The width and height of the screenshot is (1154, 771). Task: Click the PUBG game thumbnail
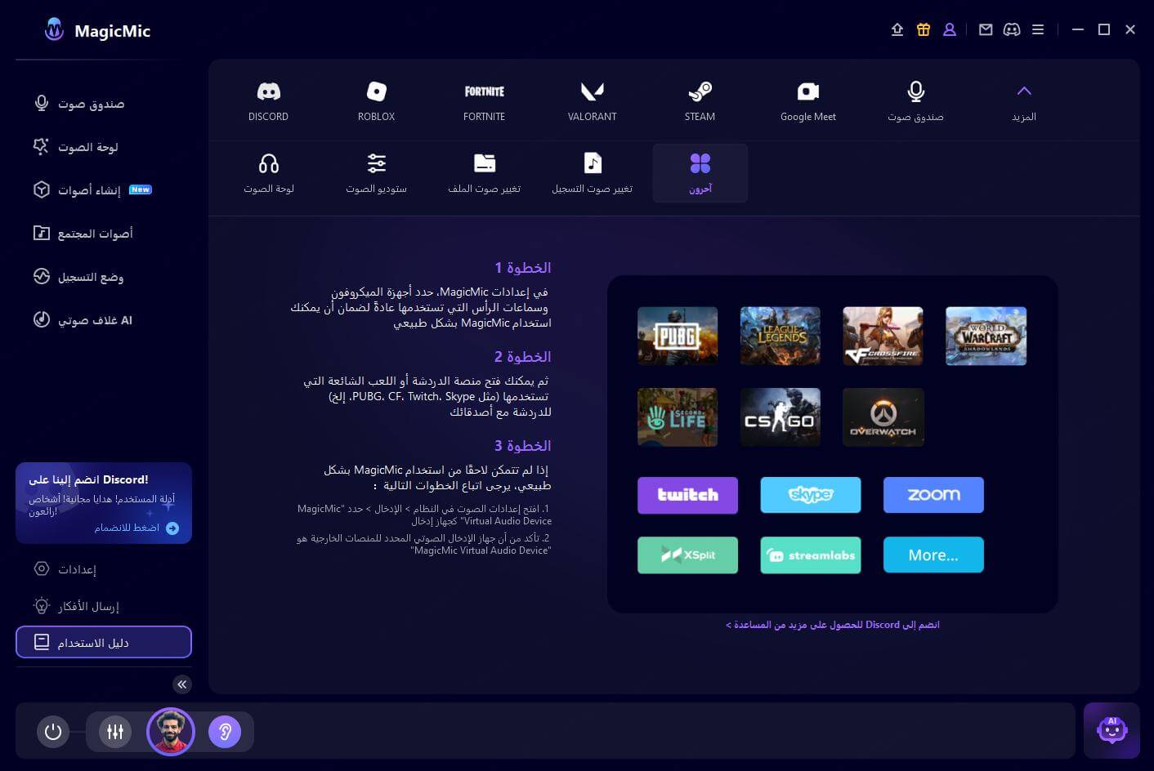tap(678, 336)
